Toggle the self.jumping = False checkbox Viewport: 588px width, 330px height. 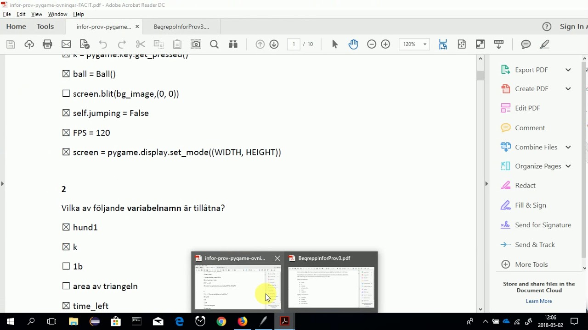66,113
